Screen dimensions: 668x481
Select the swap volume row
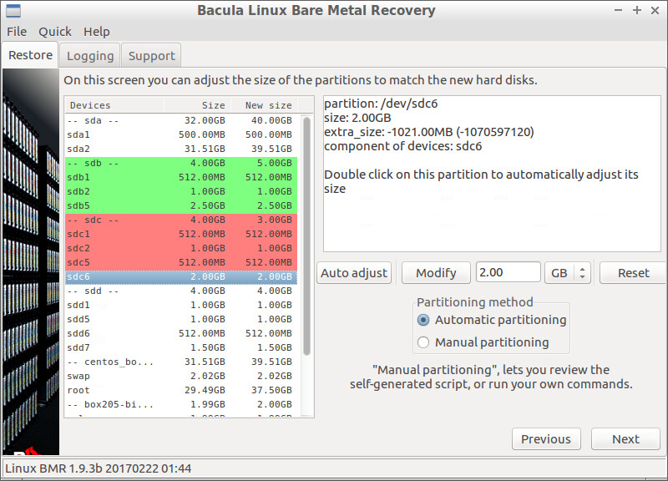[181, 376]
